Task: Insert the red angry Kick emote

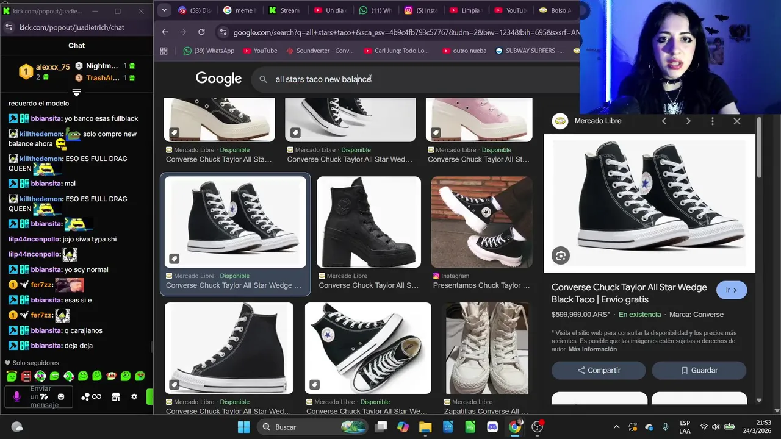Action: pyautogui.click(x=26, y=376)
